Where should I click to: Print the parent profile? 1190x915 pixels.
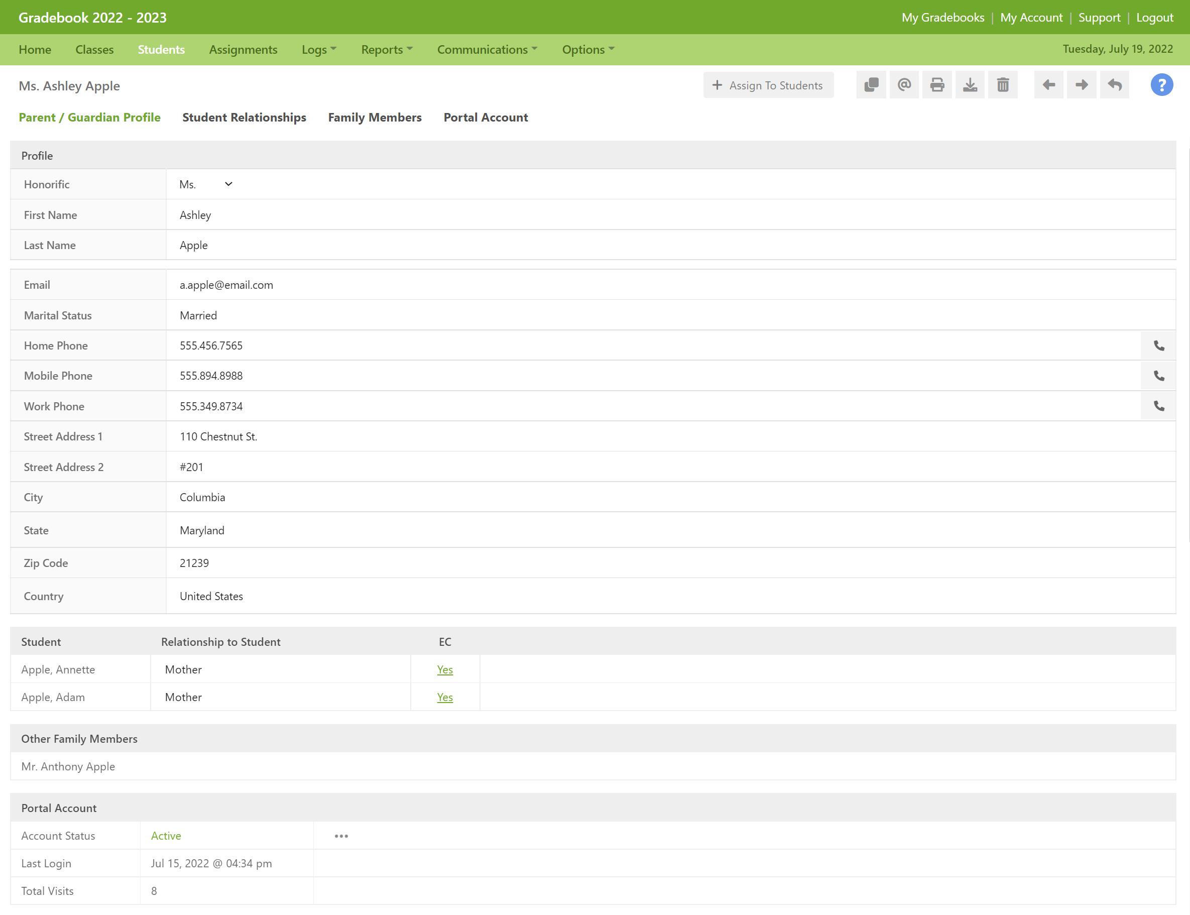937,85
